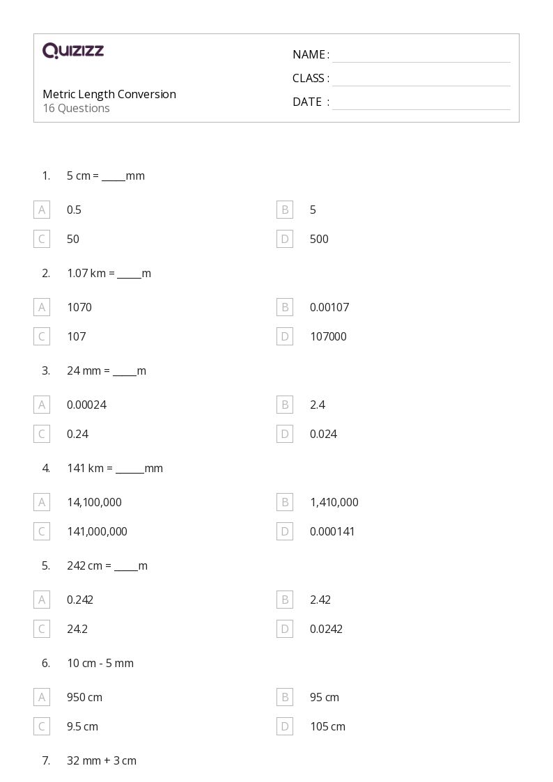This screenshot has height=782, width=553.
Task: Check box D next to 105 cm
Action: coord(285,726)
